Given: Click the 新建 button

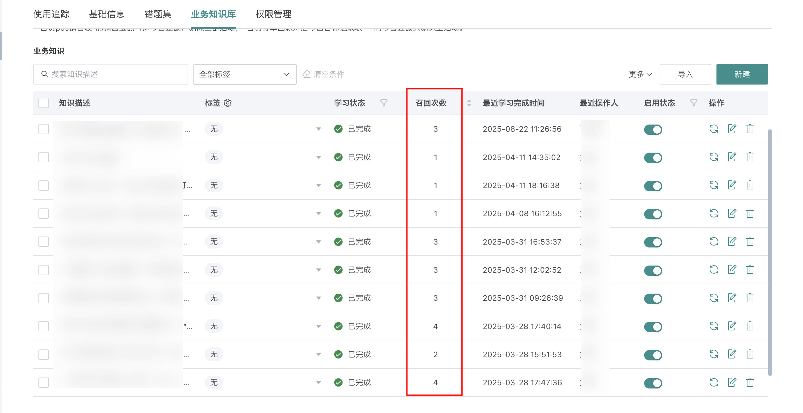Looking at the screenshot, I should point(742,74).
